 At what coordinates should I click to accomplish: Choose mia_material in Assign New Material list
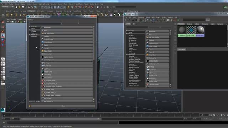pos(67,98)
